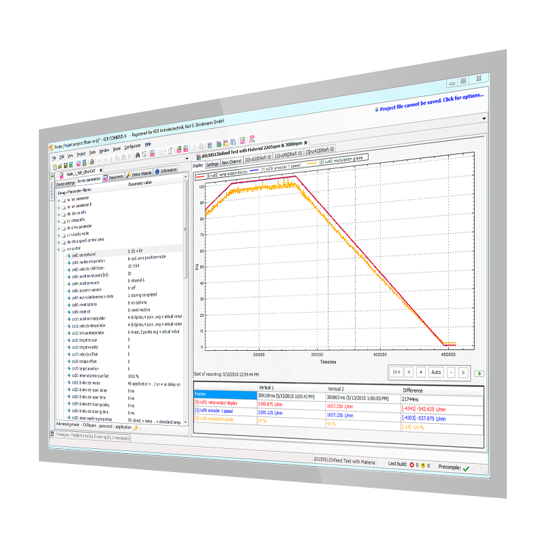The width and height of the screenshot is (545, 545).
Task: Jump to start with the |<< button
Action: (396, 372)
